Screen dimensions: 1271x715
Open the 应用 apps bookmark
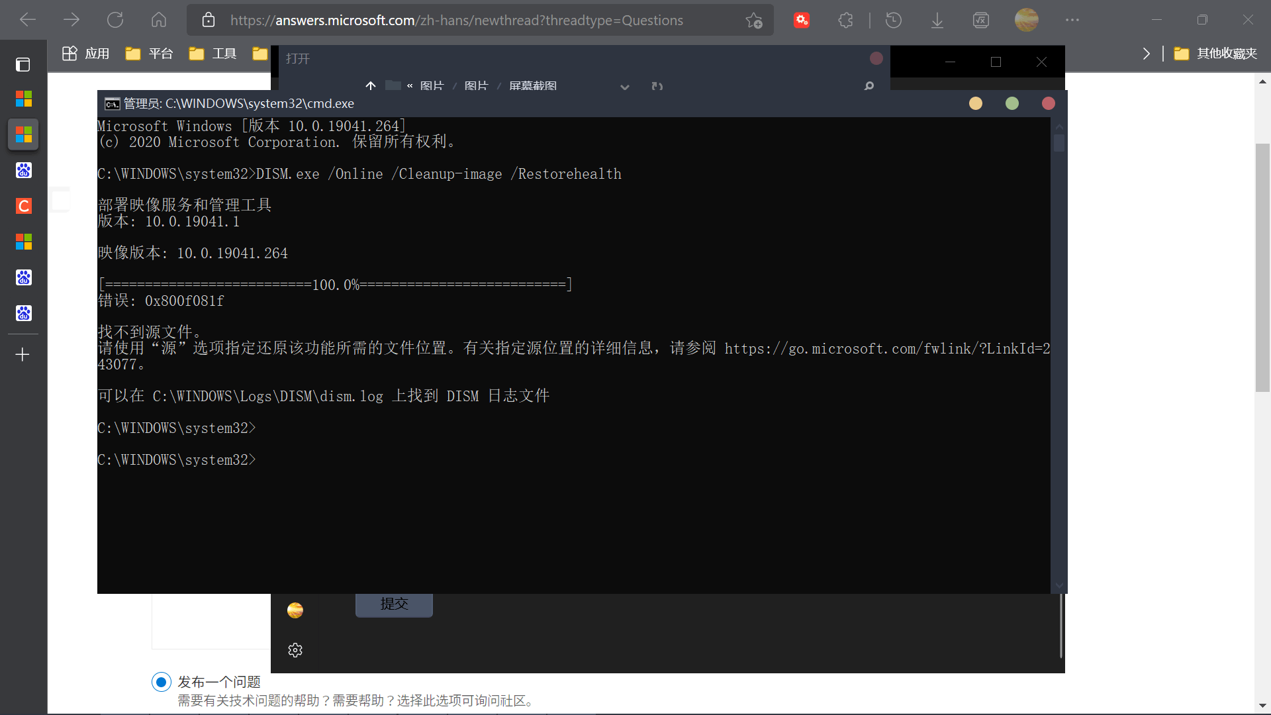[85, 54]
